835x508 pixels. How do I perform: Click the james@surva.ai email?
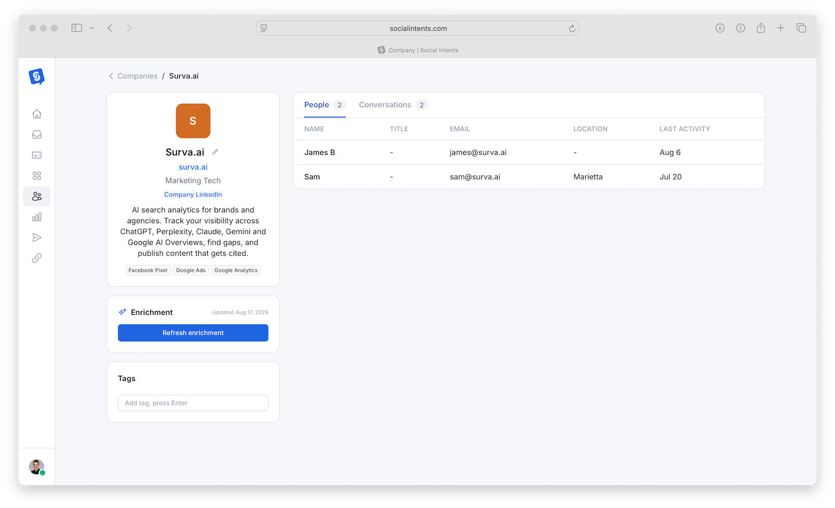pyautogui.click(x=478, y=153)
